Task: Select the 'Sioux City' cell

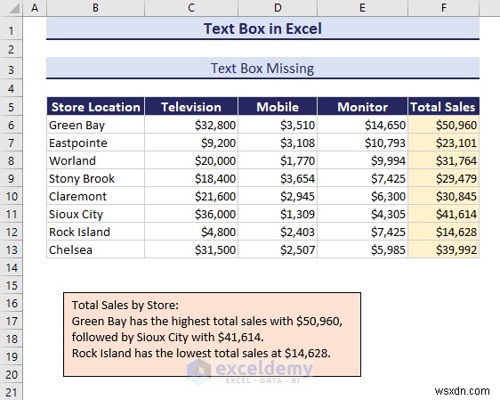Action: point(95,214)
